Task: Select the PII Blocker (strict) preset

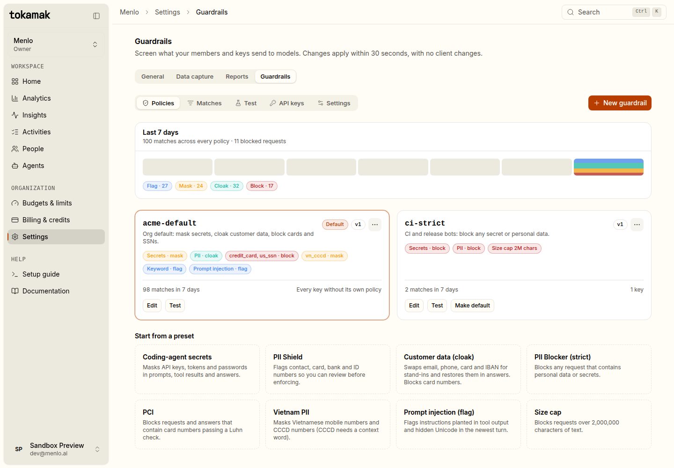Action: pos(589,369)
